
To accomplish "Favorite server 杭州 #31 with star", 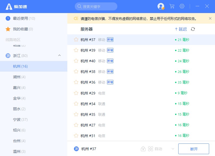I will (x=76, y=136).
